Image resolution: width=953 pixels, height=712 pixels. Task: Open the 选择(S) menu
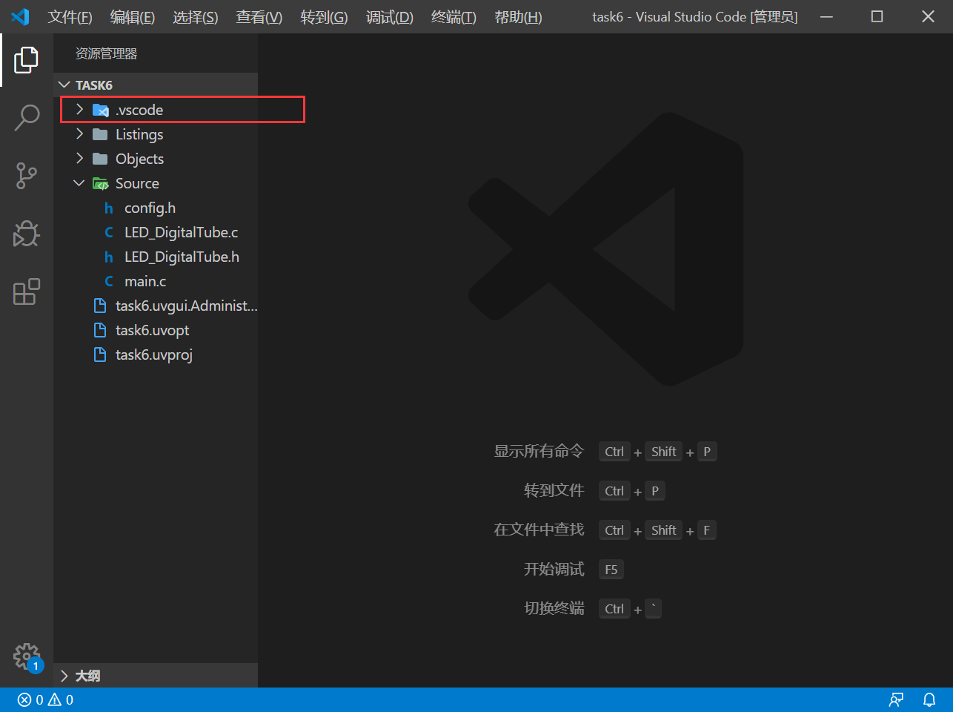pos(196,17)
